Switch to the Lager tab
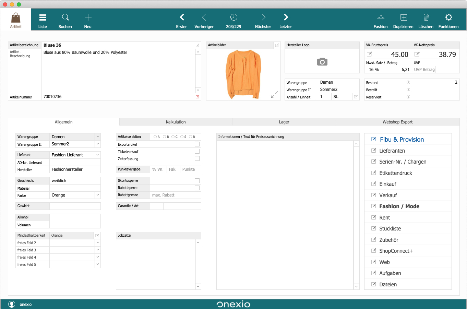467x309 pixels. (x=284, y=122)
